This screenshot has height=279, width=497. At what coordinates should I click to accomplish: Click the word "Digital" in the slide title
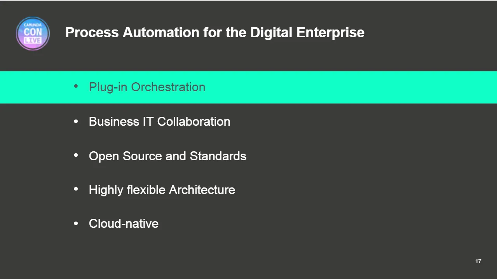(x=271, y=33)
